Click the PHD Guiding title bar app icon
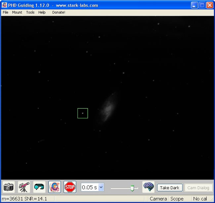 tap(4, 5)
